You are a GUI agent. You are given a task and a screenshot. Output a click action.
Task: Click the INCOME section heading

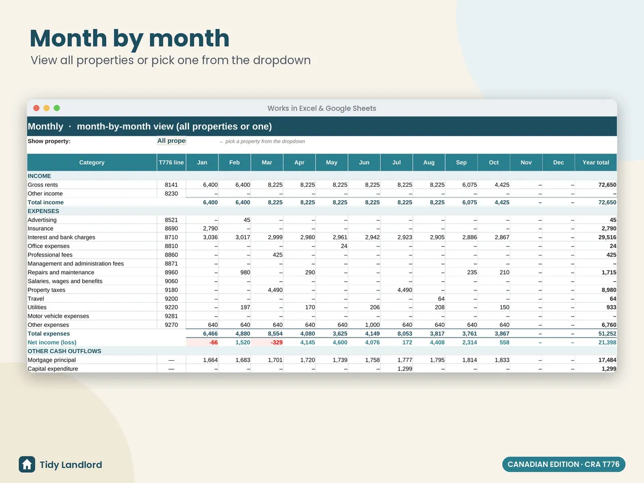point(39,176)
